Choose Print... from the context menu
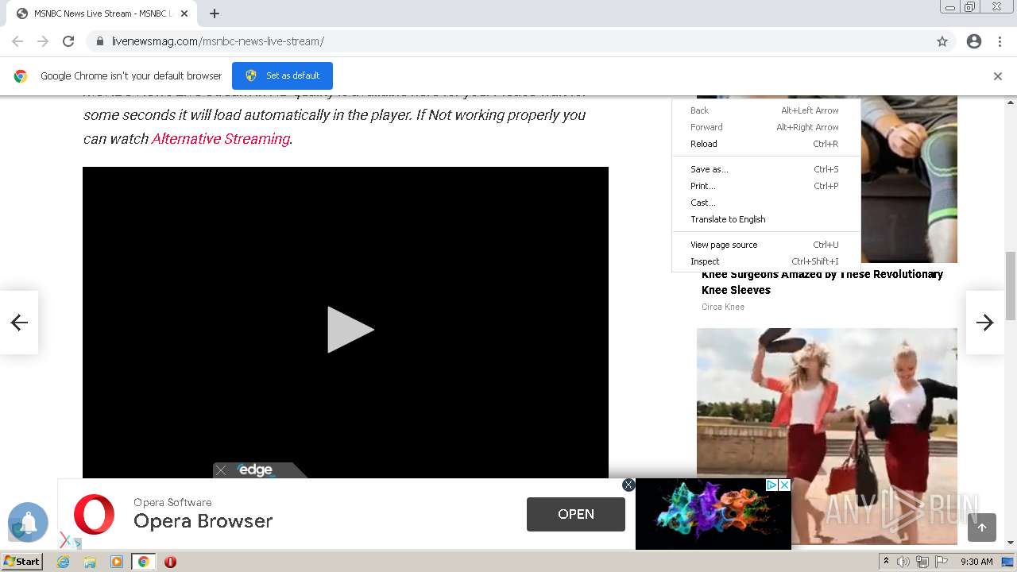Image resolution: width=1017 pixels, height=572 pixels. click(x=764, y=186)
